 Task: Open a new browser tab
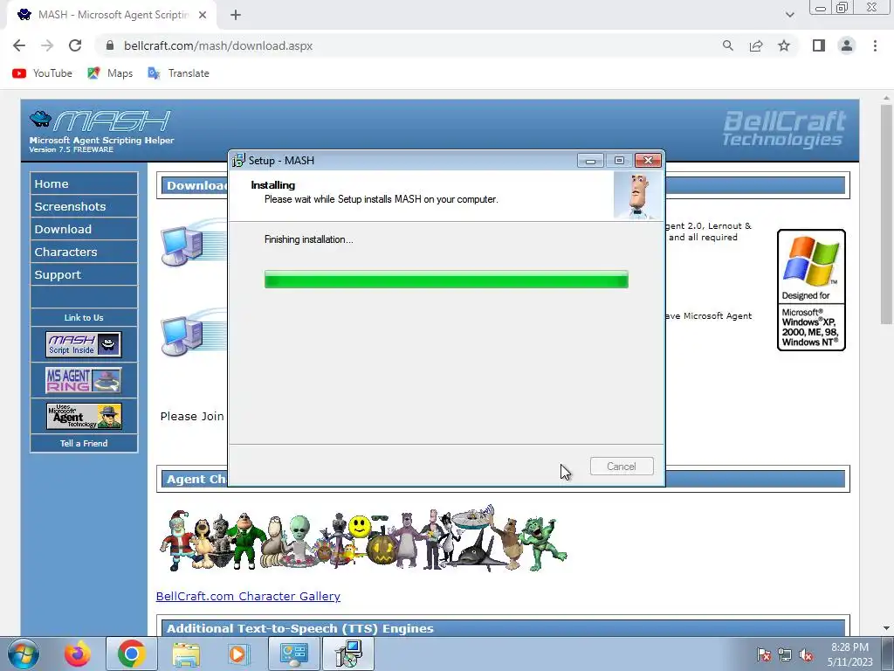(x=236, y=15)
